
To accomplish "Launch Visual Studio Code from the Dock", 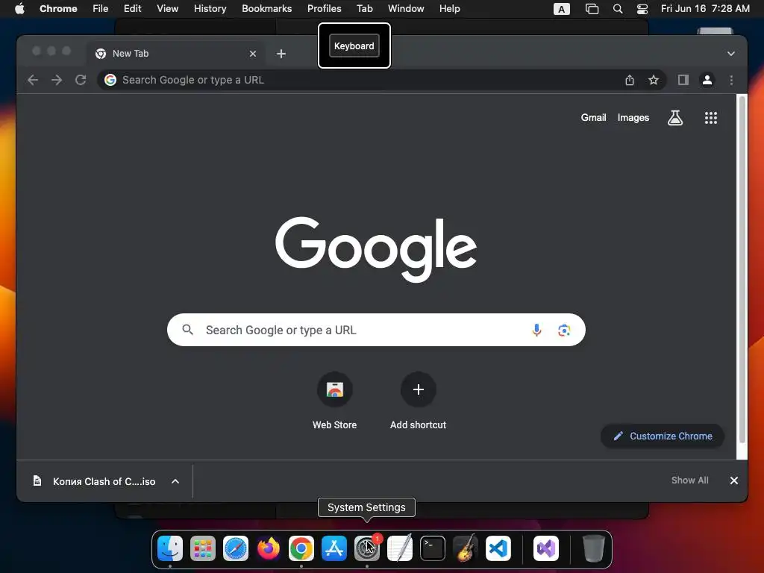I will [x=498, y=548].
